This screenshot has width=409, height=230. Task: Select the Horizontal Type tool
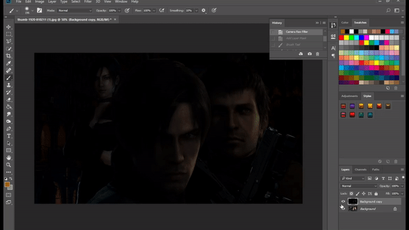click(x=9, y=136)
